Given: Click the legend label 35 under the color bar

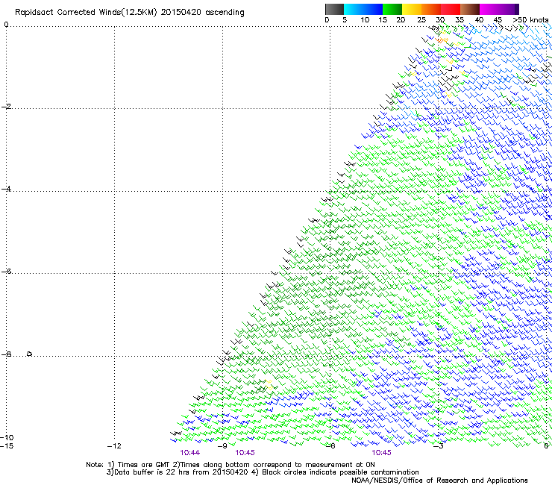Looking at the screenshot, I should click(x=460, y=20).
